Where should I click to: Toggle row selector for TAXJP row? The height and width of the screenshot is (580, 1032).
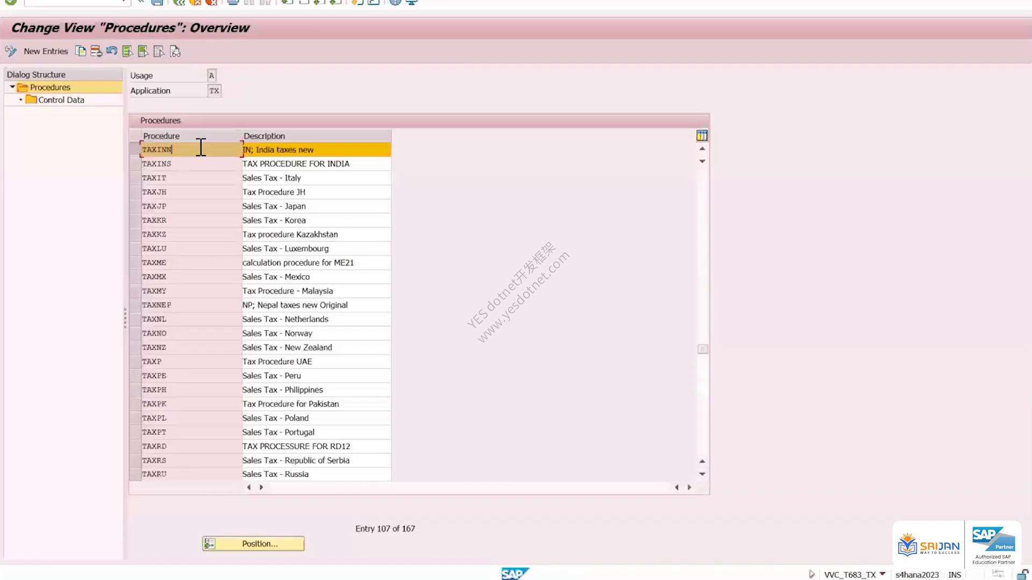click(x=135, y=206)
